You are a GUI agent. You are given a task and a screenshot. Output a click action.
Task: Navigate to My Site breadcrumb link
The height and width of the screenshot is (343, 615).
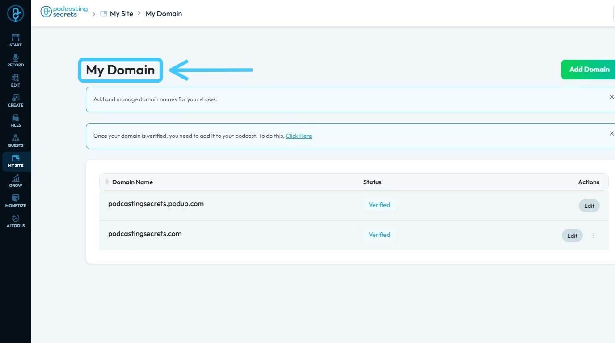(122, 14)
